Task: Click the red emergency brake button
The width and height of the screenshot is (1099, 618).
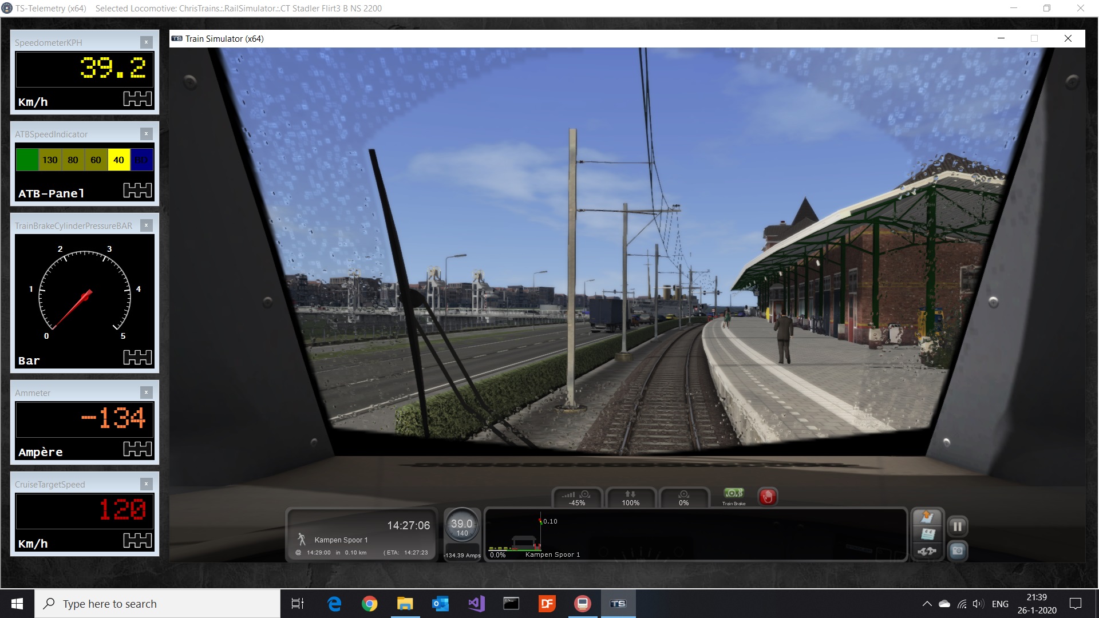Action: pos(768,497)
